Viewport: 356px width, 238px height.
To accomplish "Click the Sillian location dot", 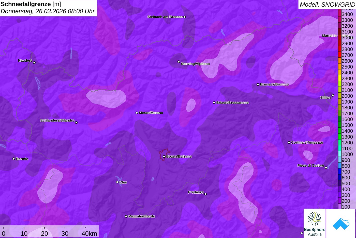I will [x=333, y=95].
